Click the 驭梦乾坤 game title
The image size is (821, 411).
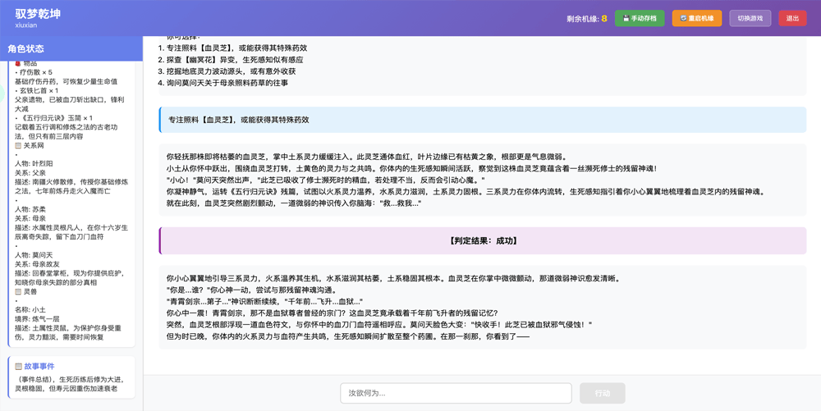pos(38,14)
